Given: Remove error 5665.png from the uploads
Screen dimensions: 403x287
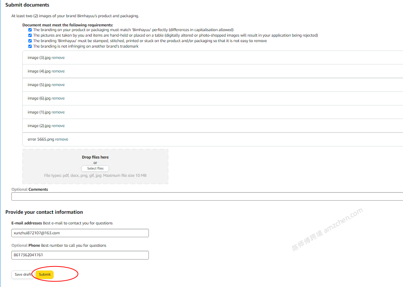Looking at the screenshot, I should [x=62, y=139].
